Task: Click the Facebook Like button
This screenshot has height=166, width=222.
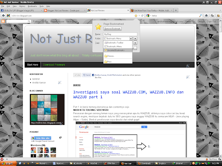Action: pos(77,75)
